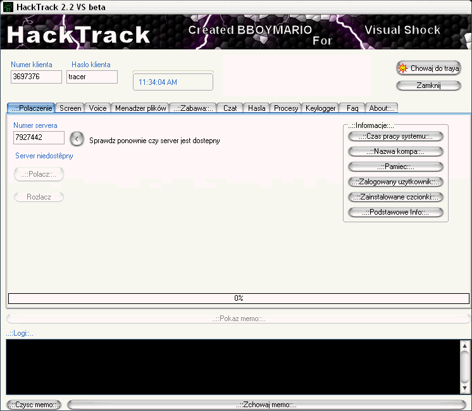The image size is (472, 411).
Task: Select the Keylogger tab
Action: coord(320,108)
